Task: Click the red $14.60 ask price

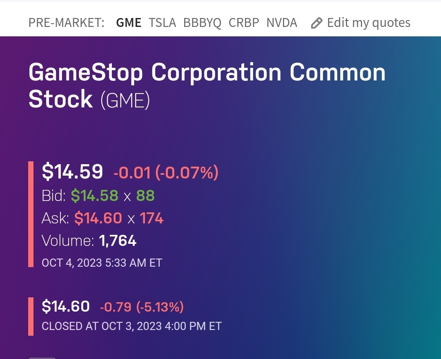Action: click(98, 218)
